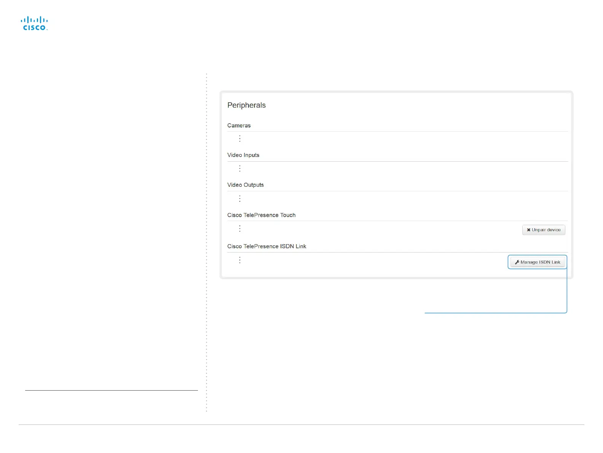The image size is (603, 453).
Task: Select the Cameras section label
Action: tap(239, 126)
